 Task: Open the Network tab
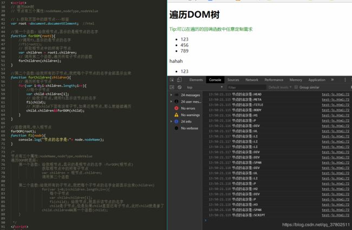coord(252,80)
